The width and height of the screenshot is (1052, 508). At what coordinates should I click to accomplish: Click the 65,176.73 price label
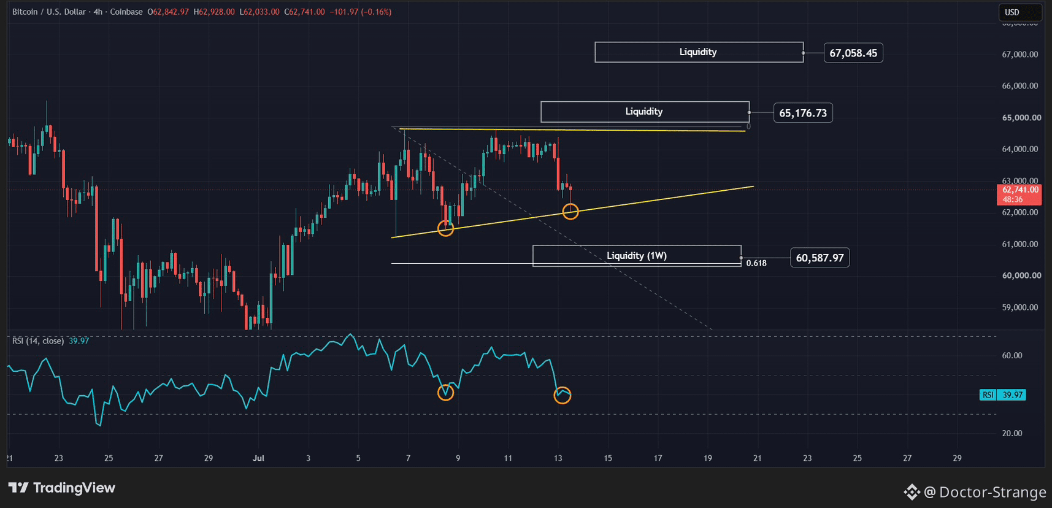point(803,113)
